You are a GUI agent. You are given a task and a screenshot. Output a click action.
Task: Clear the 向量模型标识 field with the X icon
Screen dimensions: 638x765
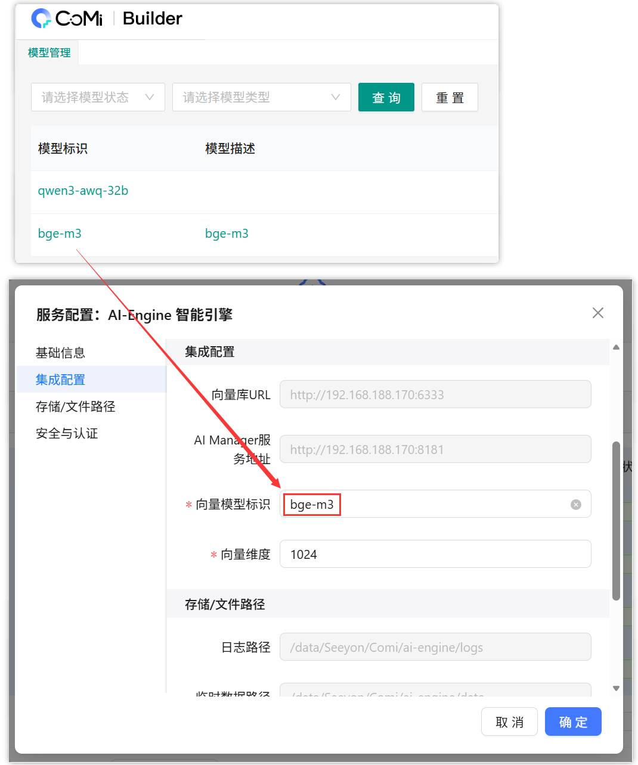[x=575, y=505]
